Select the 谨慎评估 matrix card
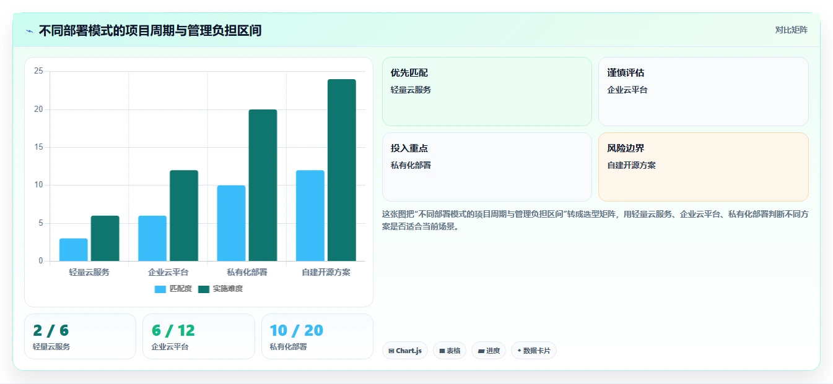 point(704,92)
